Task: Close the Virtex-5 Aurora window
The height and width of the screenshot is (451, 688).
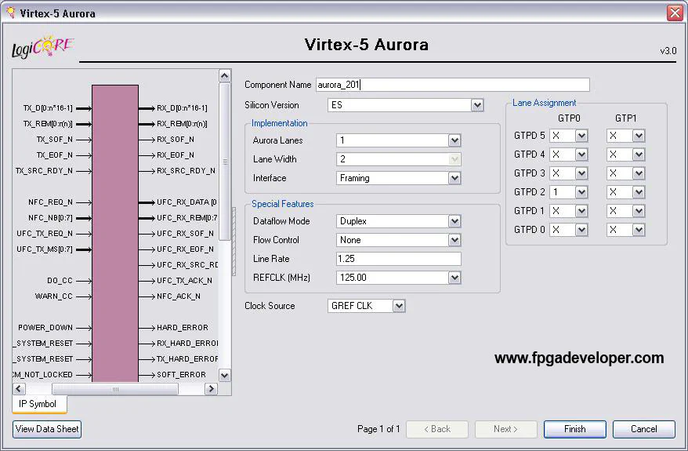Action: 675,13
